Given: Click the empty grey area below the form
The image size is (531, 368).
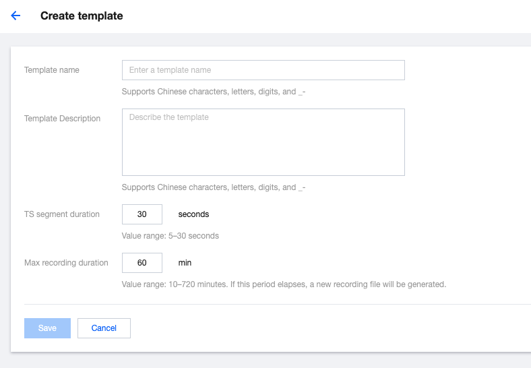Looking at the screenshot, I should (x=270, y=361).
